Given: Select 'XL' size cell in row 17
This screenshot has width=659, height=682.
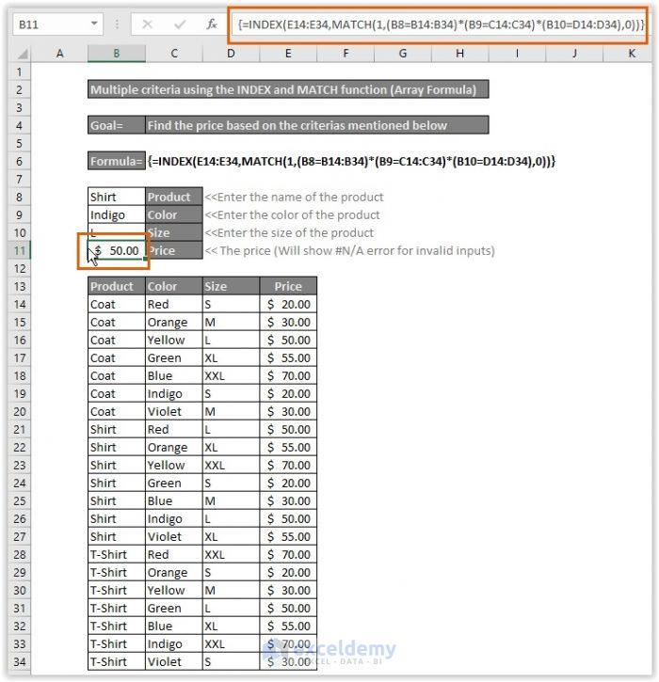Looking at the screenshot, I should click(x=232, y=357).
